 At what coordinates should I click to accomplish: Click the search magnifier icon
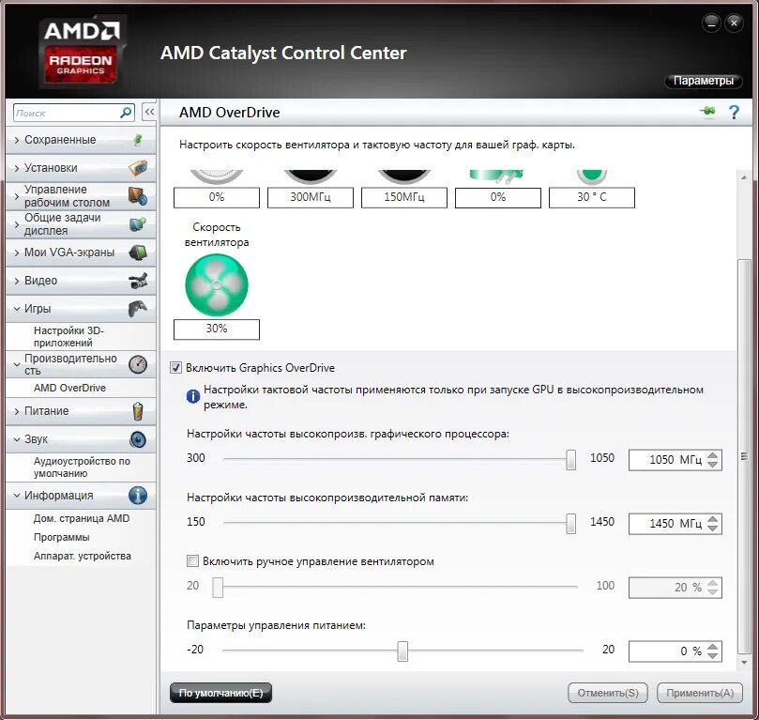tap(126, 113)
